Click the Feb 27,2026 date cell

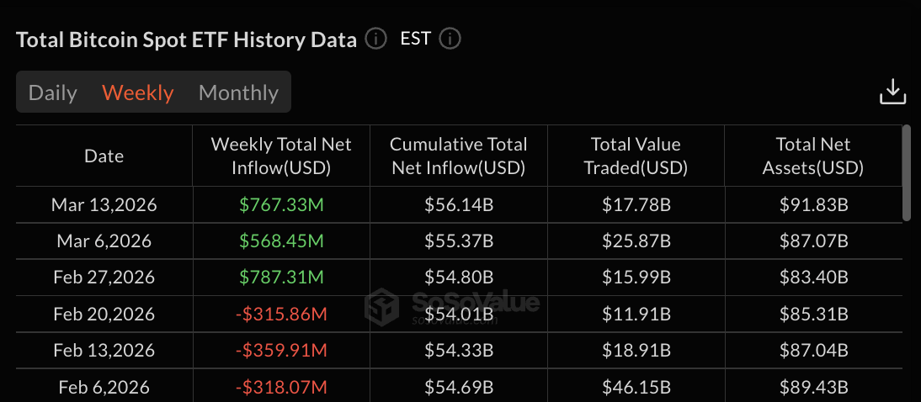click(x=104, y=277)
